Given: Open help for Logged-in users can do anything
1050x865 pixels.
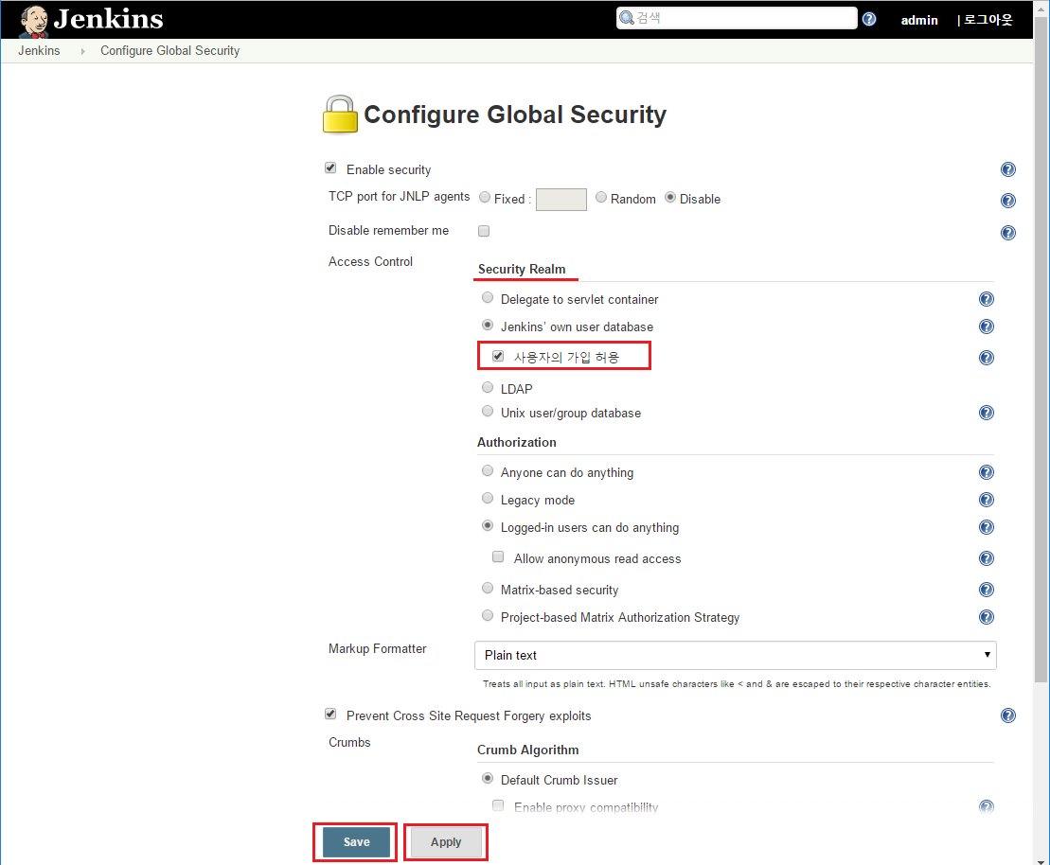Looking at the screenshot, I should click(x=986, y=527).
